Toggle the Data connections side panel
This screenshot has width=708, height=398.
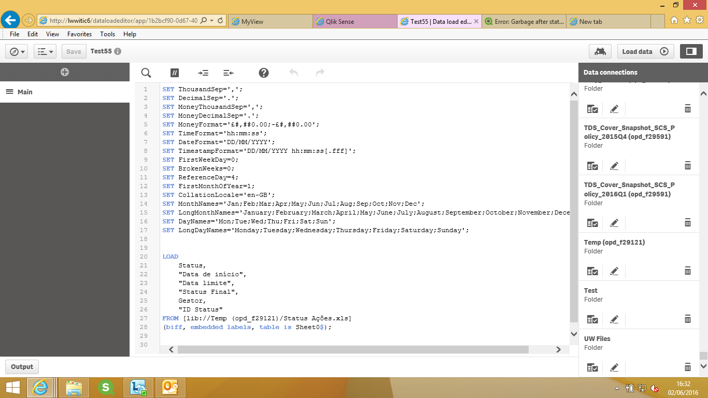point(690,51)
